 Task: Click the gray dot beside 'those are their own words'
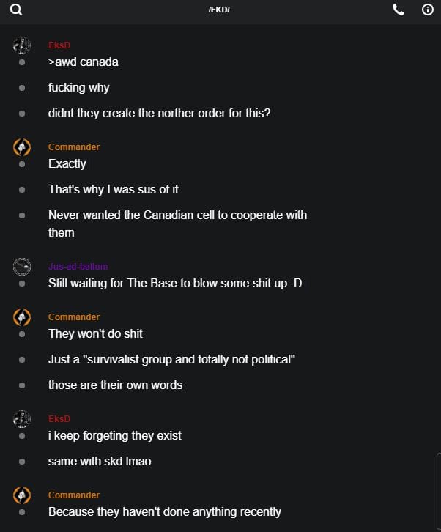coord(22,385)
